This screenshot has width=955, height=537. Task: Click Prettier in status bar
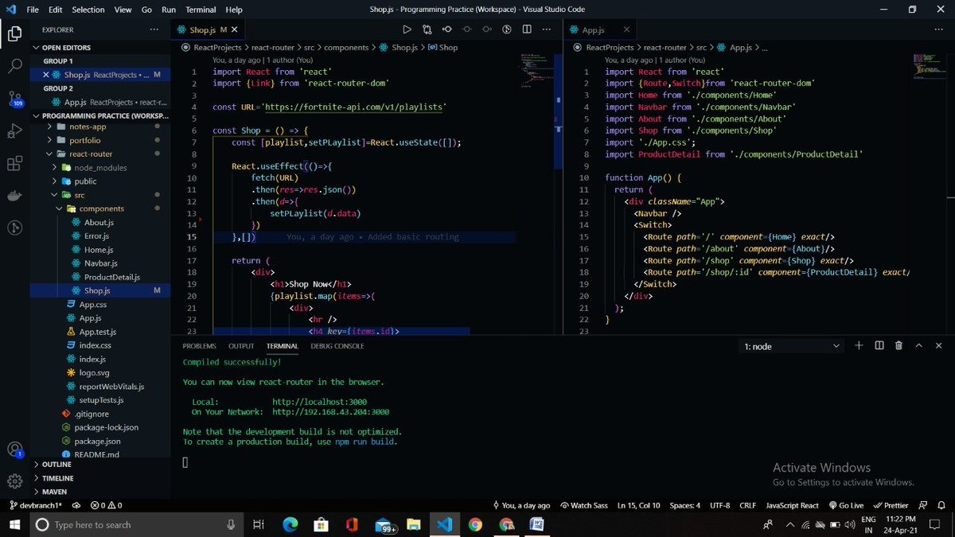point(890,505)
